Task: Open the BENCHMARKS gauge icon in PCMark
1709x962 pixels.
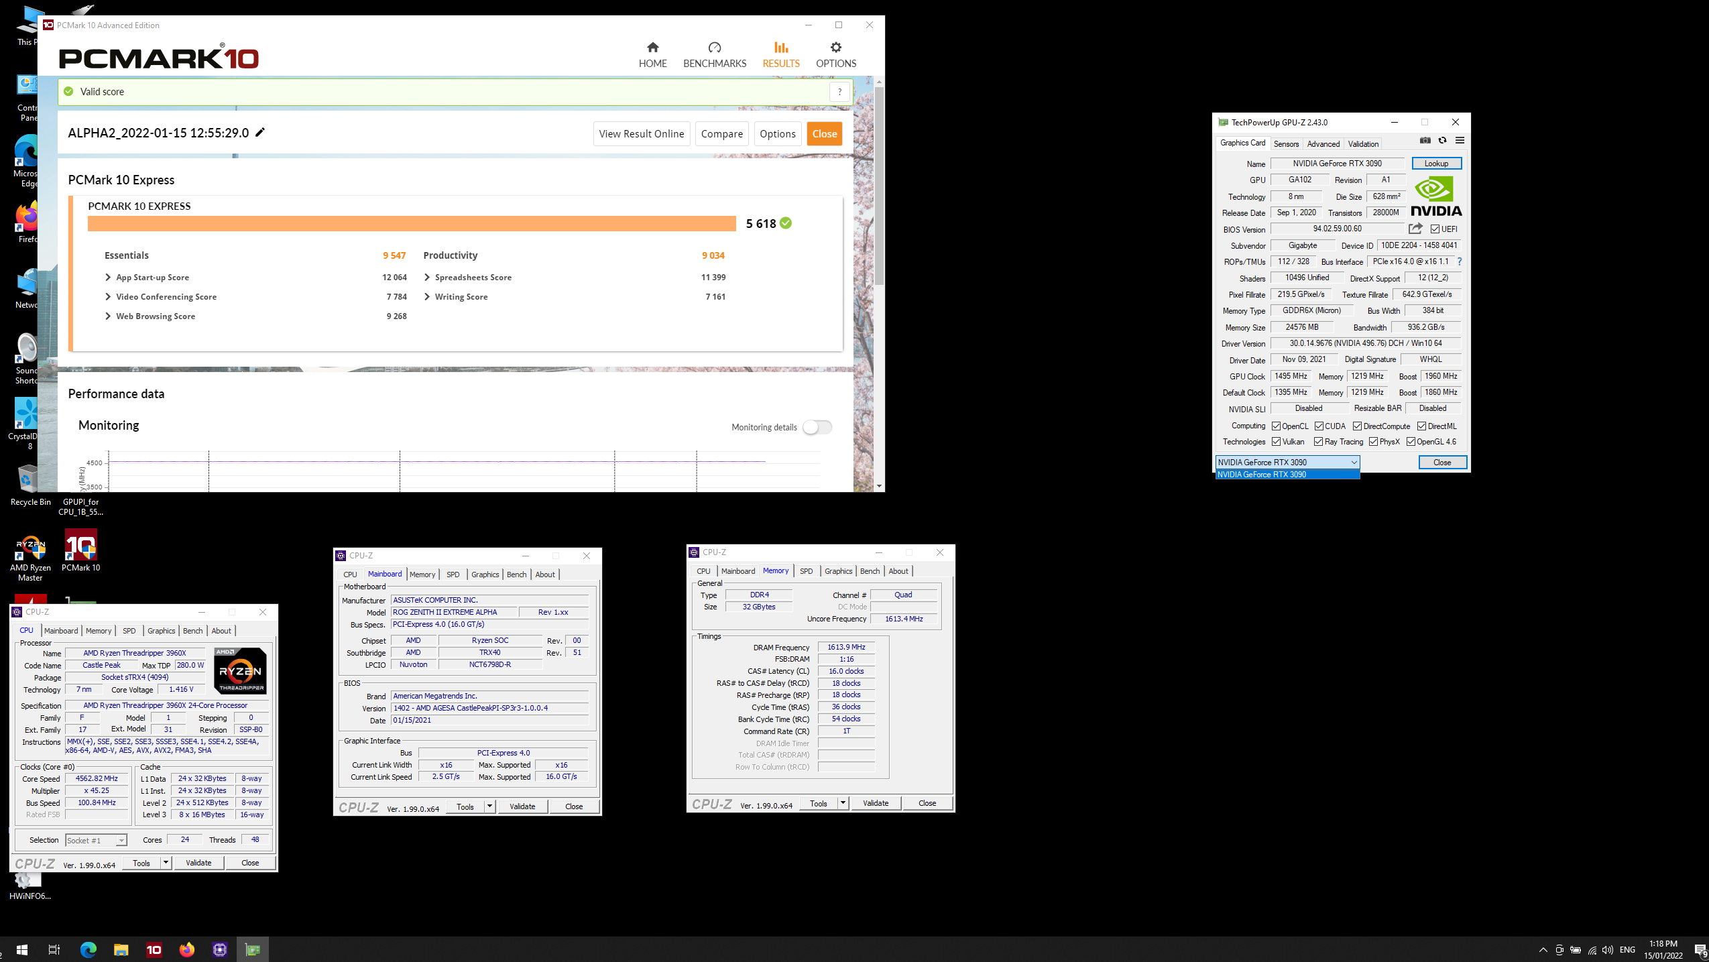Action: [x=715, y=48]
